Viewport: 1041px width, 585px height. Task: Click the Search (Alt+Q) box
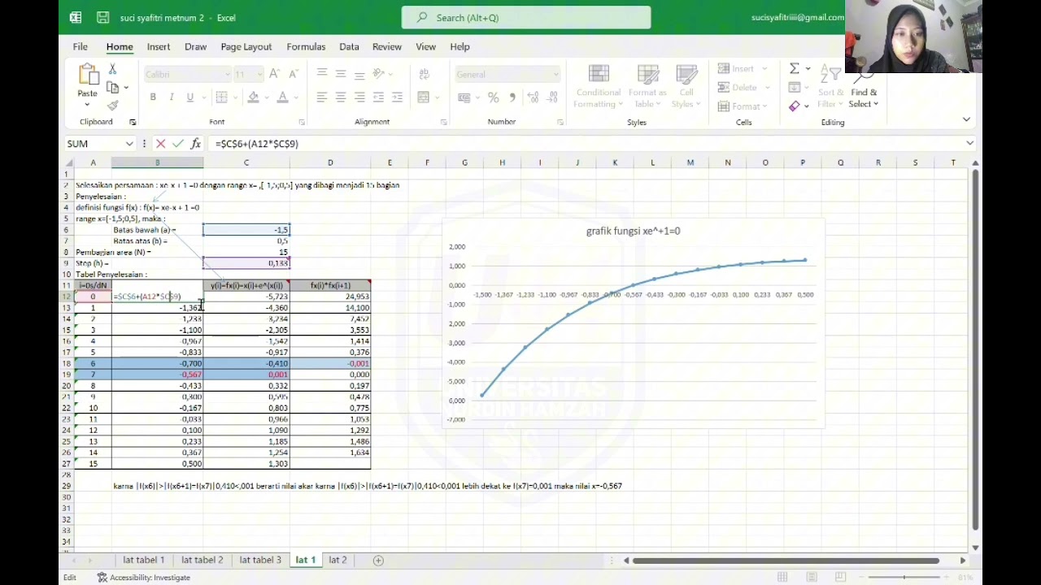526,17
